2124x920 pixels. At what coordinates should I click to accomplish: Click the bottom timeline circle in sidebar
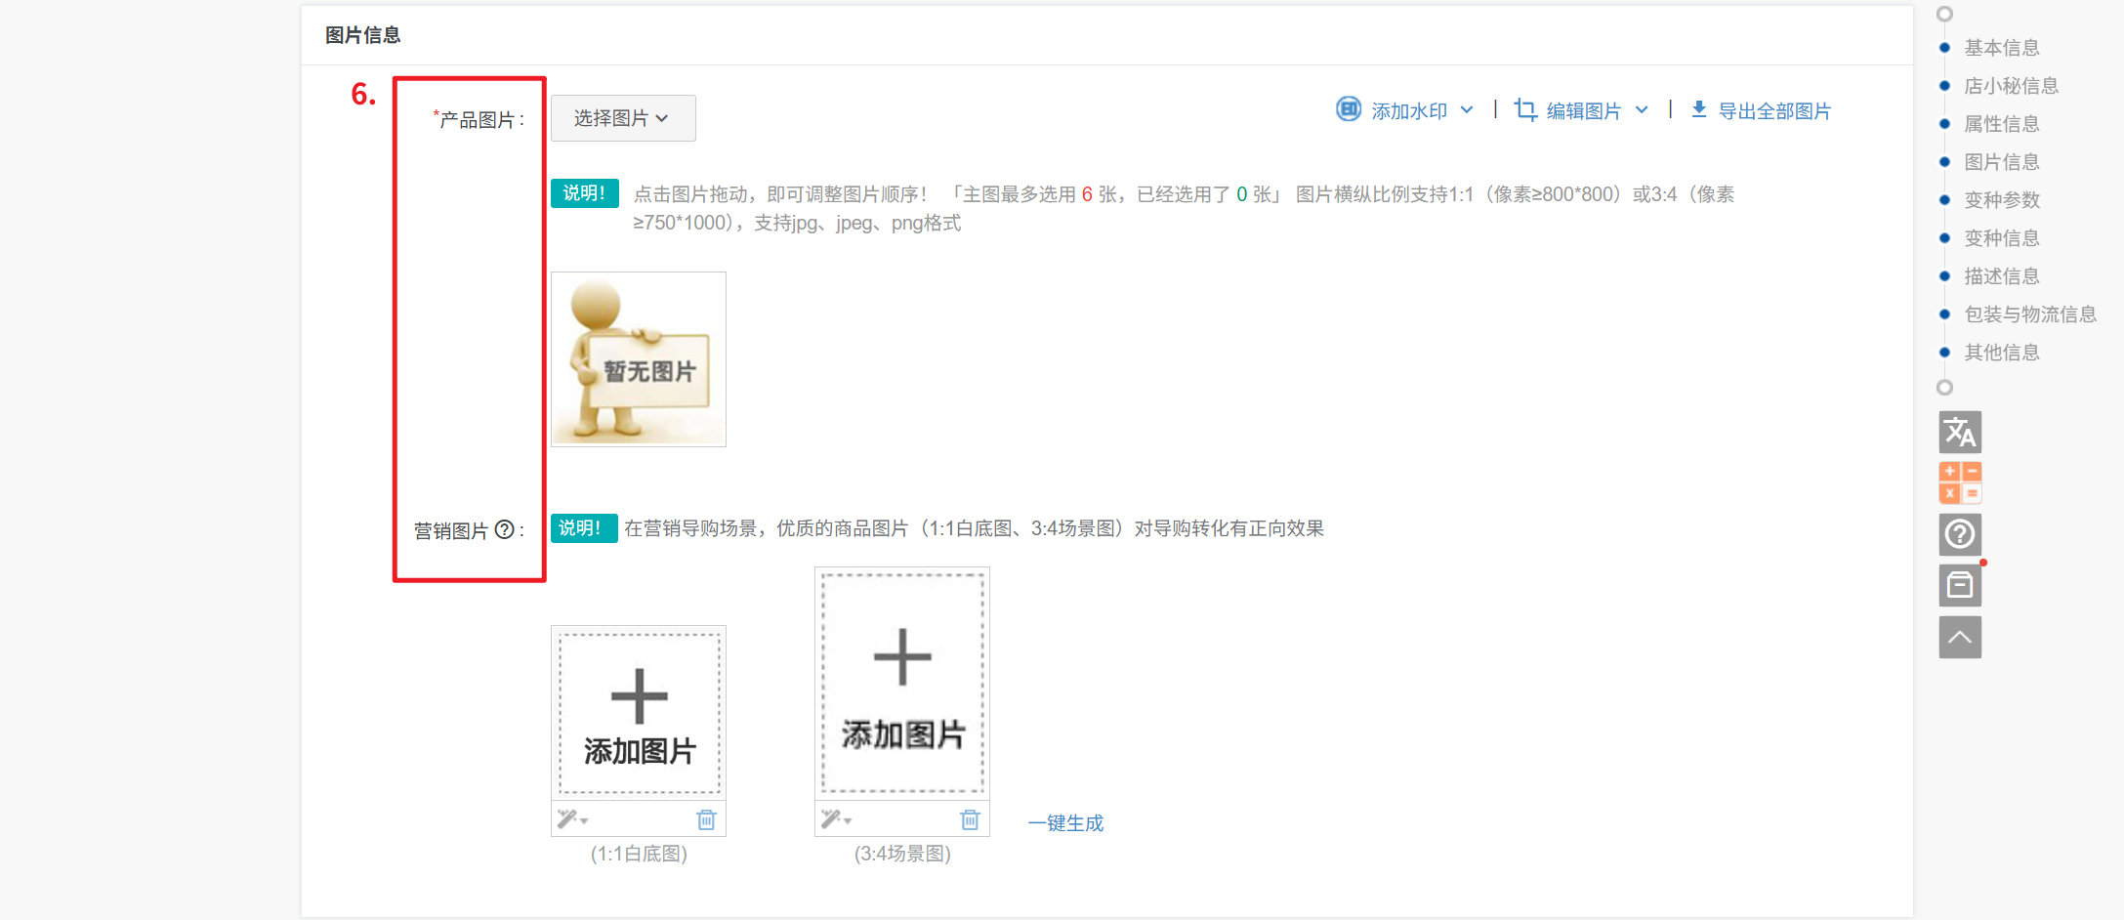pyautogui.click(x=1944, y=388)
